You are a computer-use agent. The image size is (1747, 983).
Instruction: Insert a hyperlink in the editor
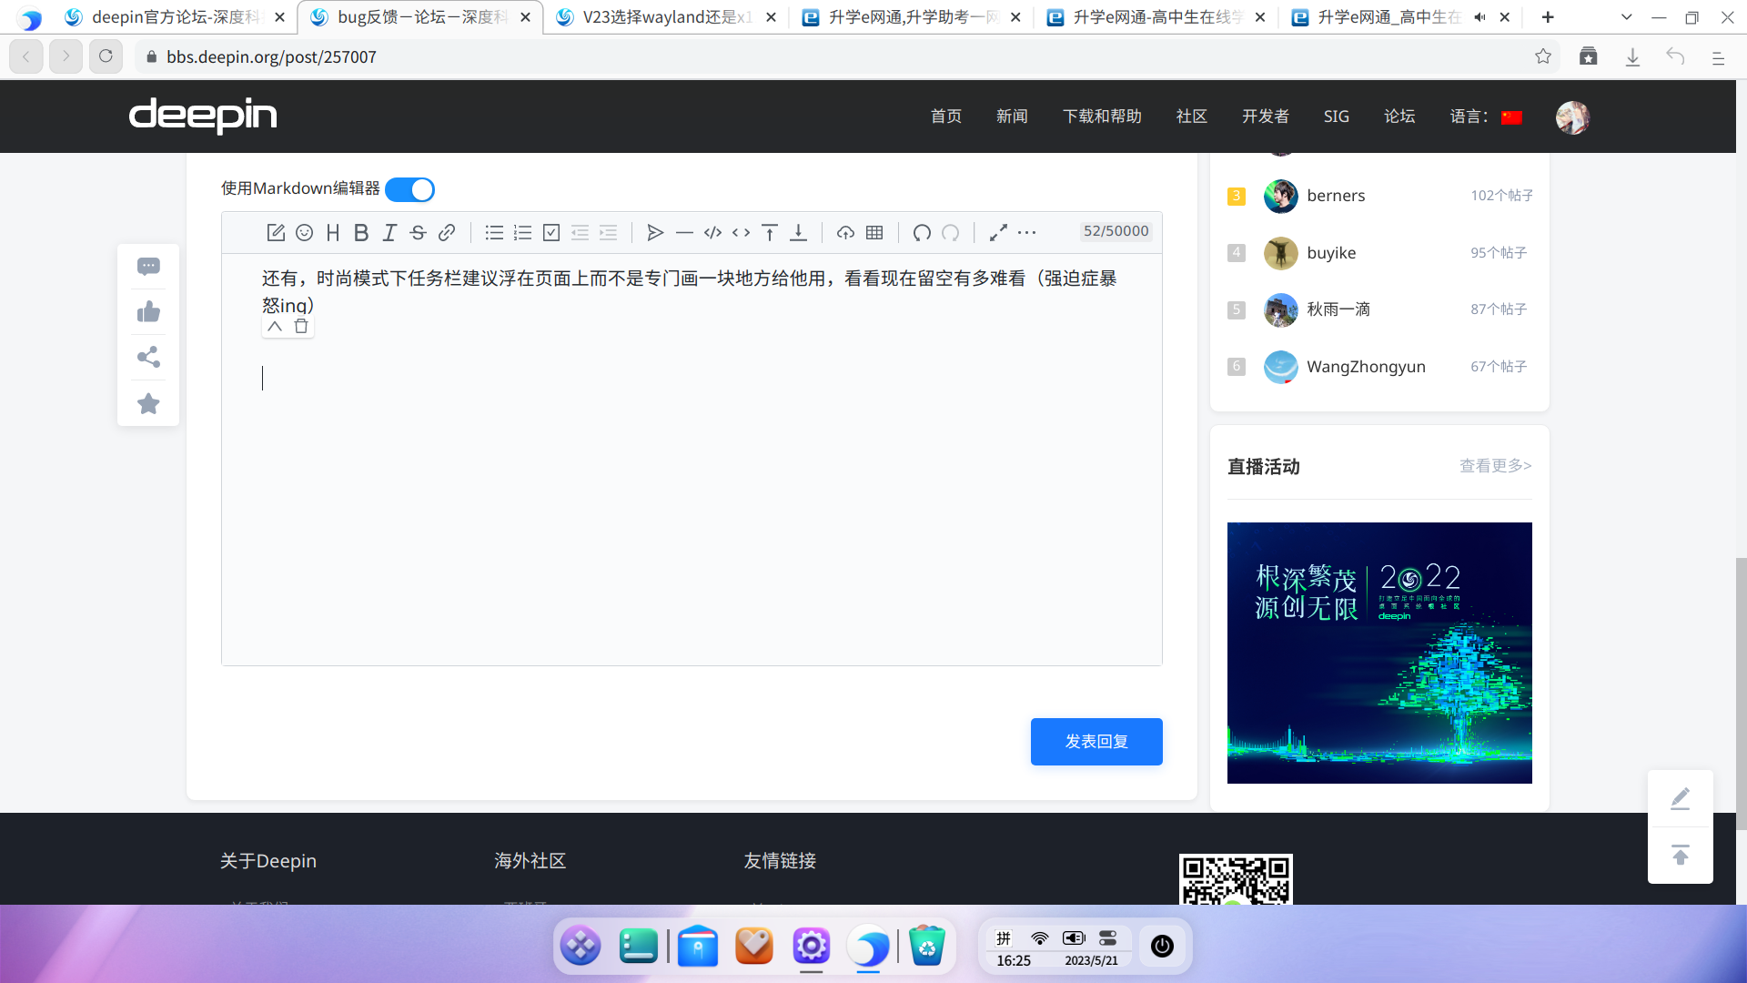pyautogui.click(x=447, y=232)
